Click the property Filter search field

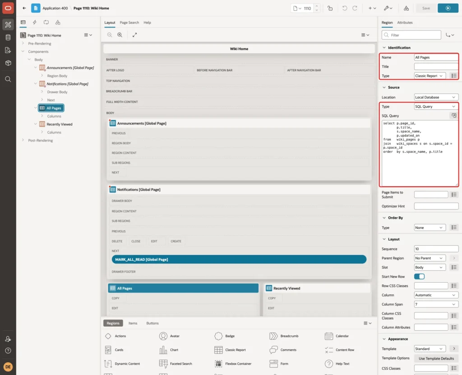411,35
